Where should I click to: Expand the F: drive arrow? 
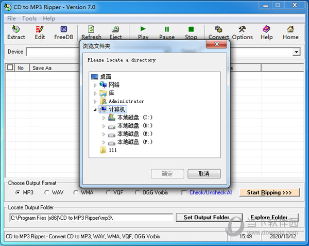tap(104, 142)
